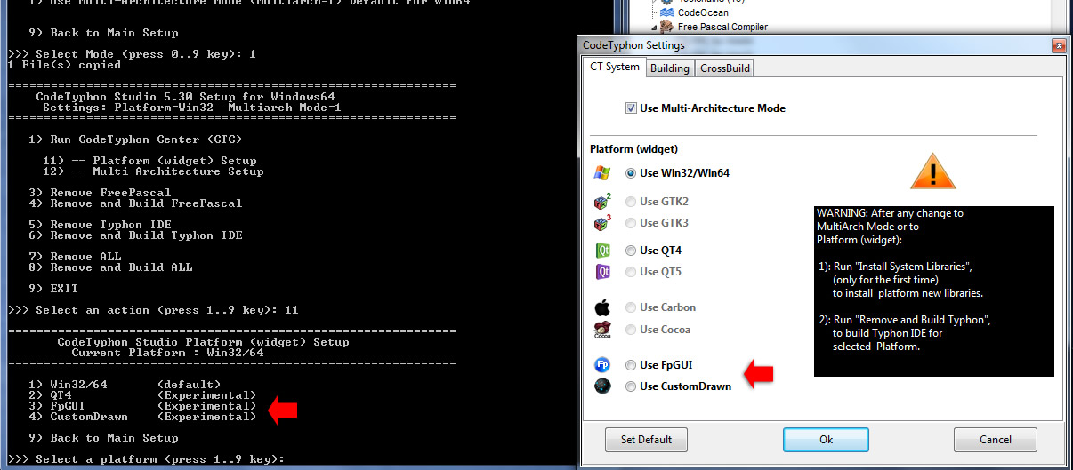1073x470 pixels.
Task: Click 'Multi-Architecture Setup' console line
Action: (153, 171)
